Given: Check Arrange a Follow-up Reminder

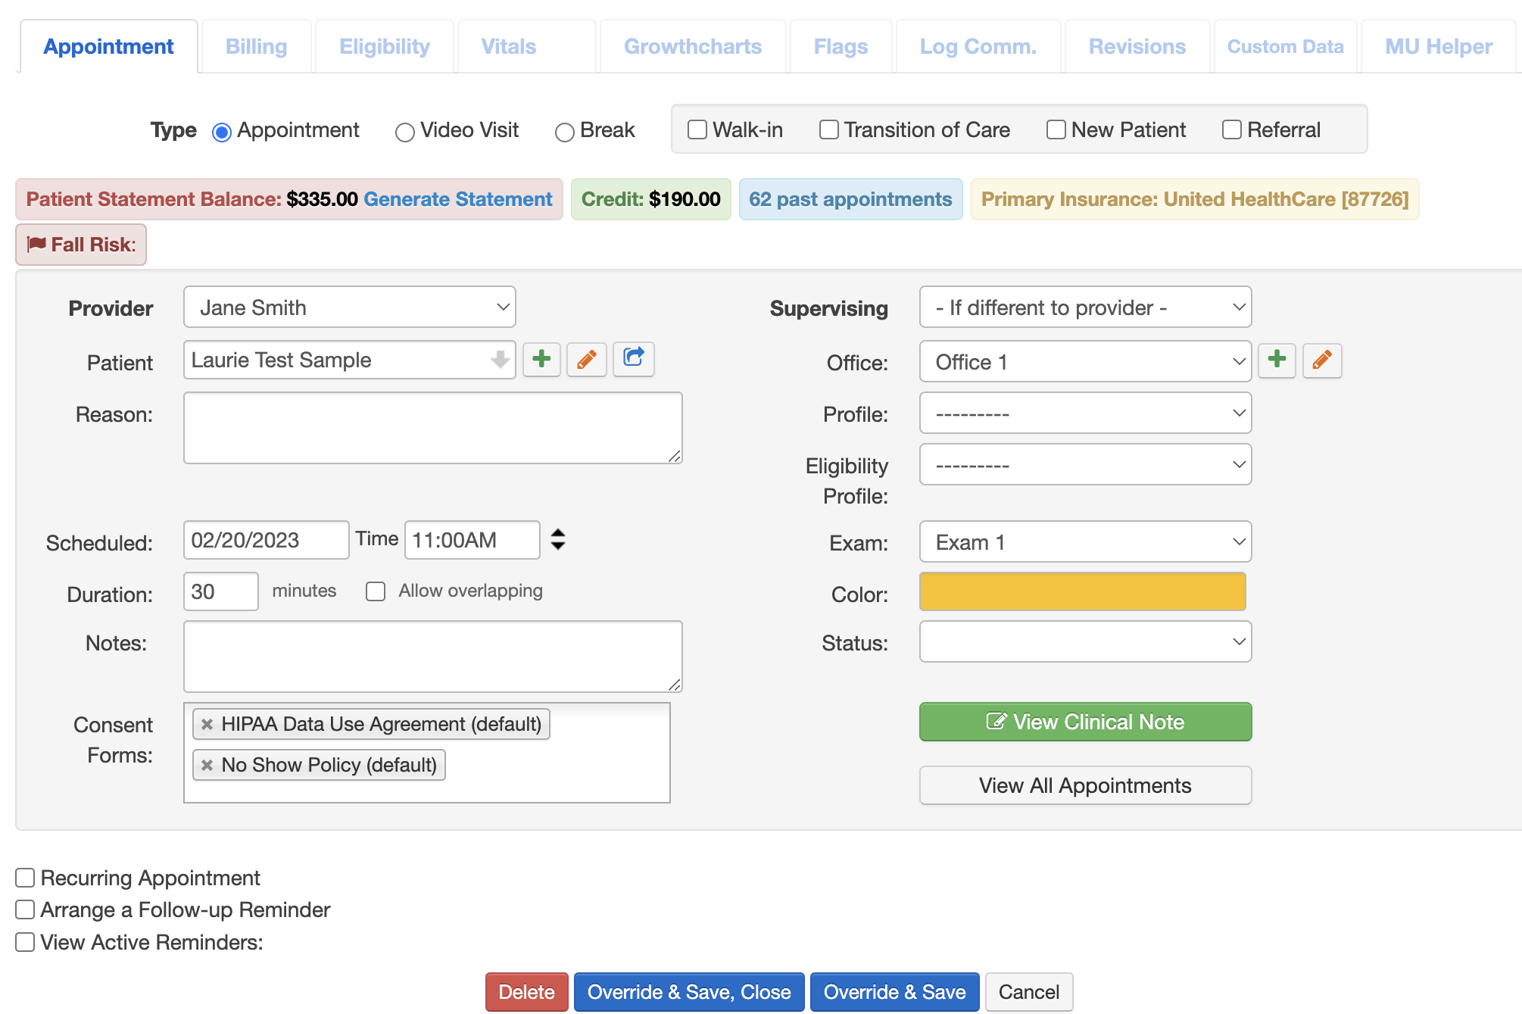Looking at the screenshot, I should tap(25, 909).
